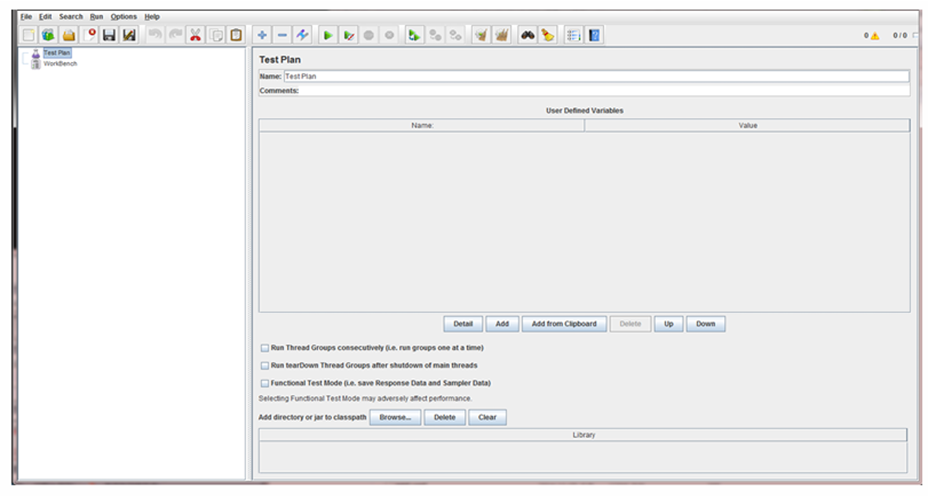Open the Options menu
This screenshot has width=928, height=497.
click(123, 17)
